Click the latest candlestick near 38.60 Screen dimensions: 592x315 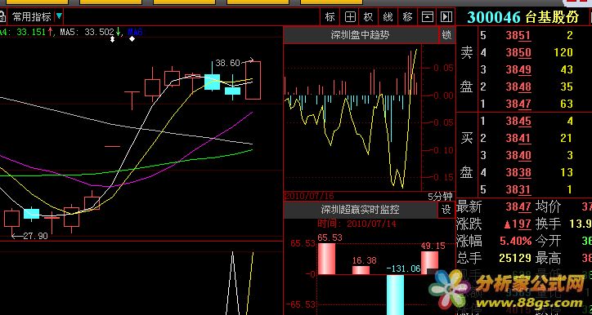(253, 80)
